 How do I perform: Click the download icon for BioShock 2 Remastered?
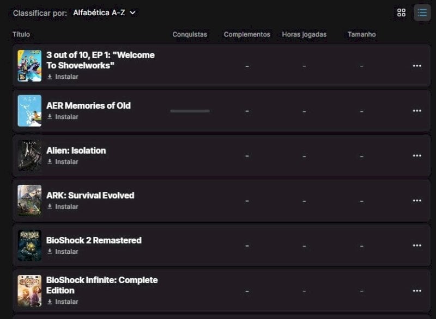coord(50,251)
